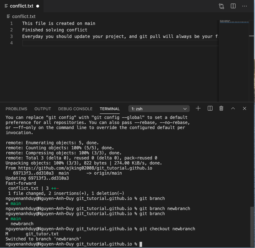Open the DEBUG CONSOLE tab
The image size is (255, 248).
(75, 109)
